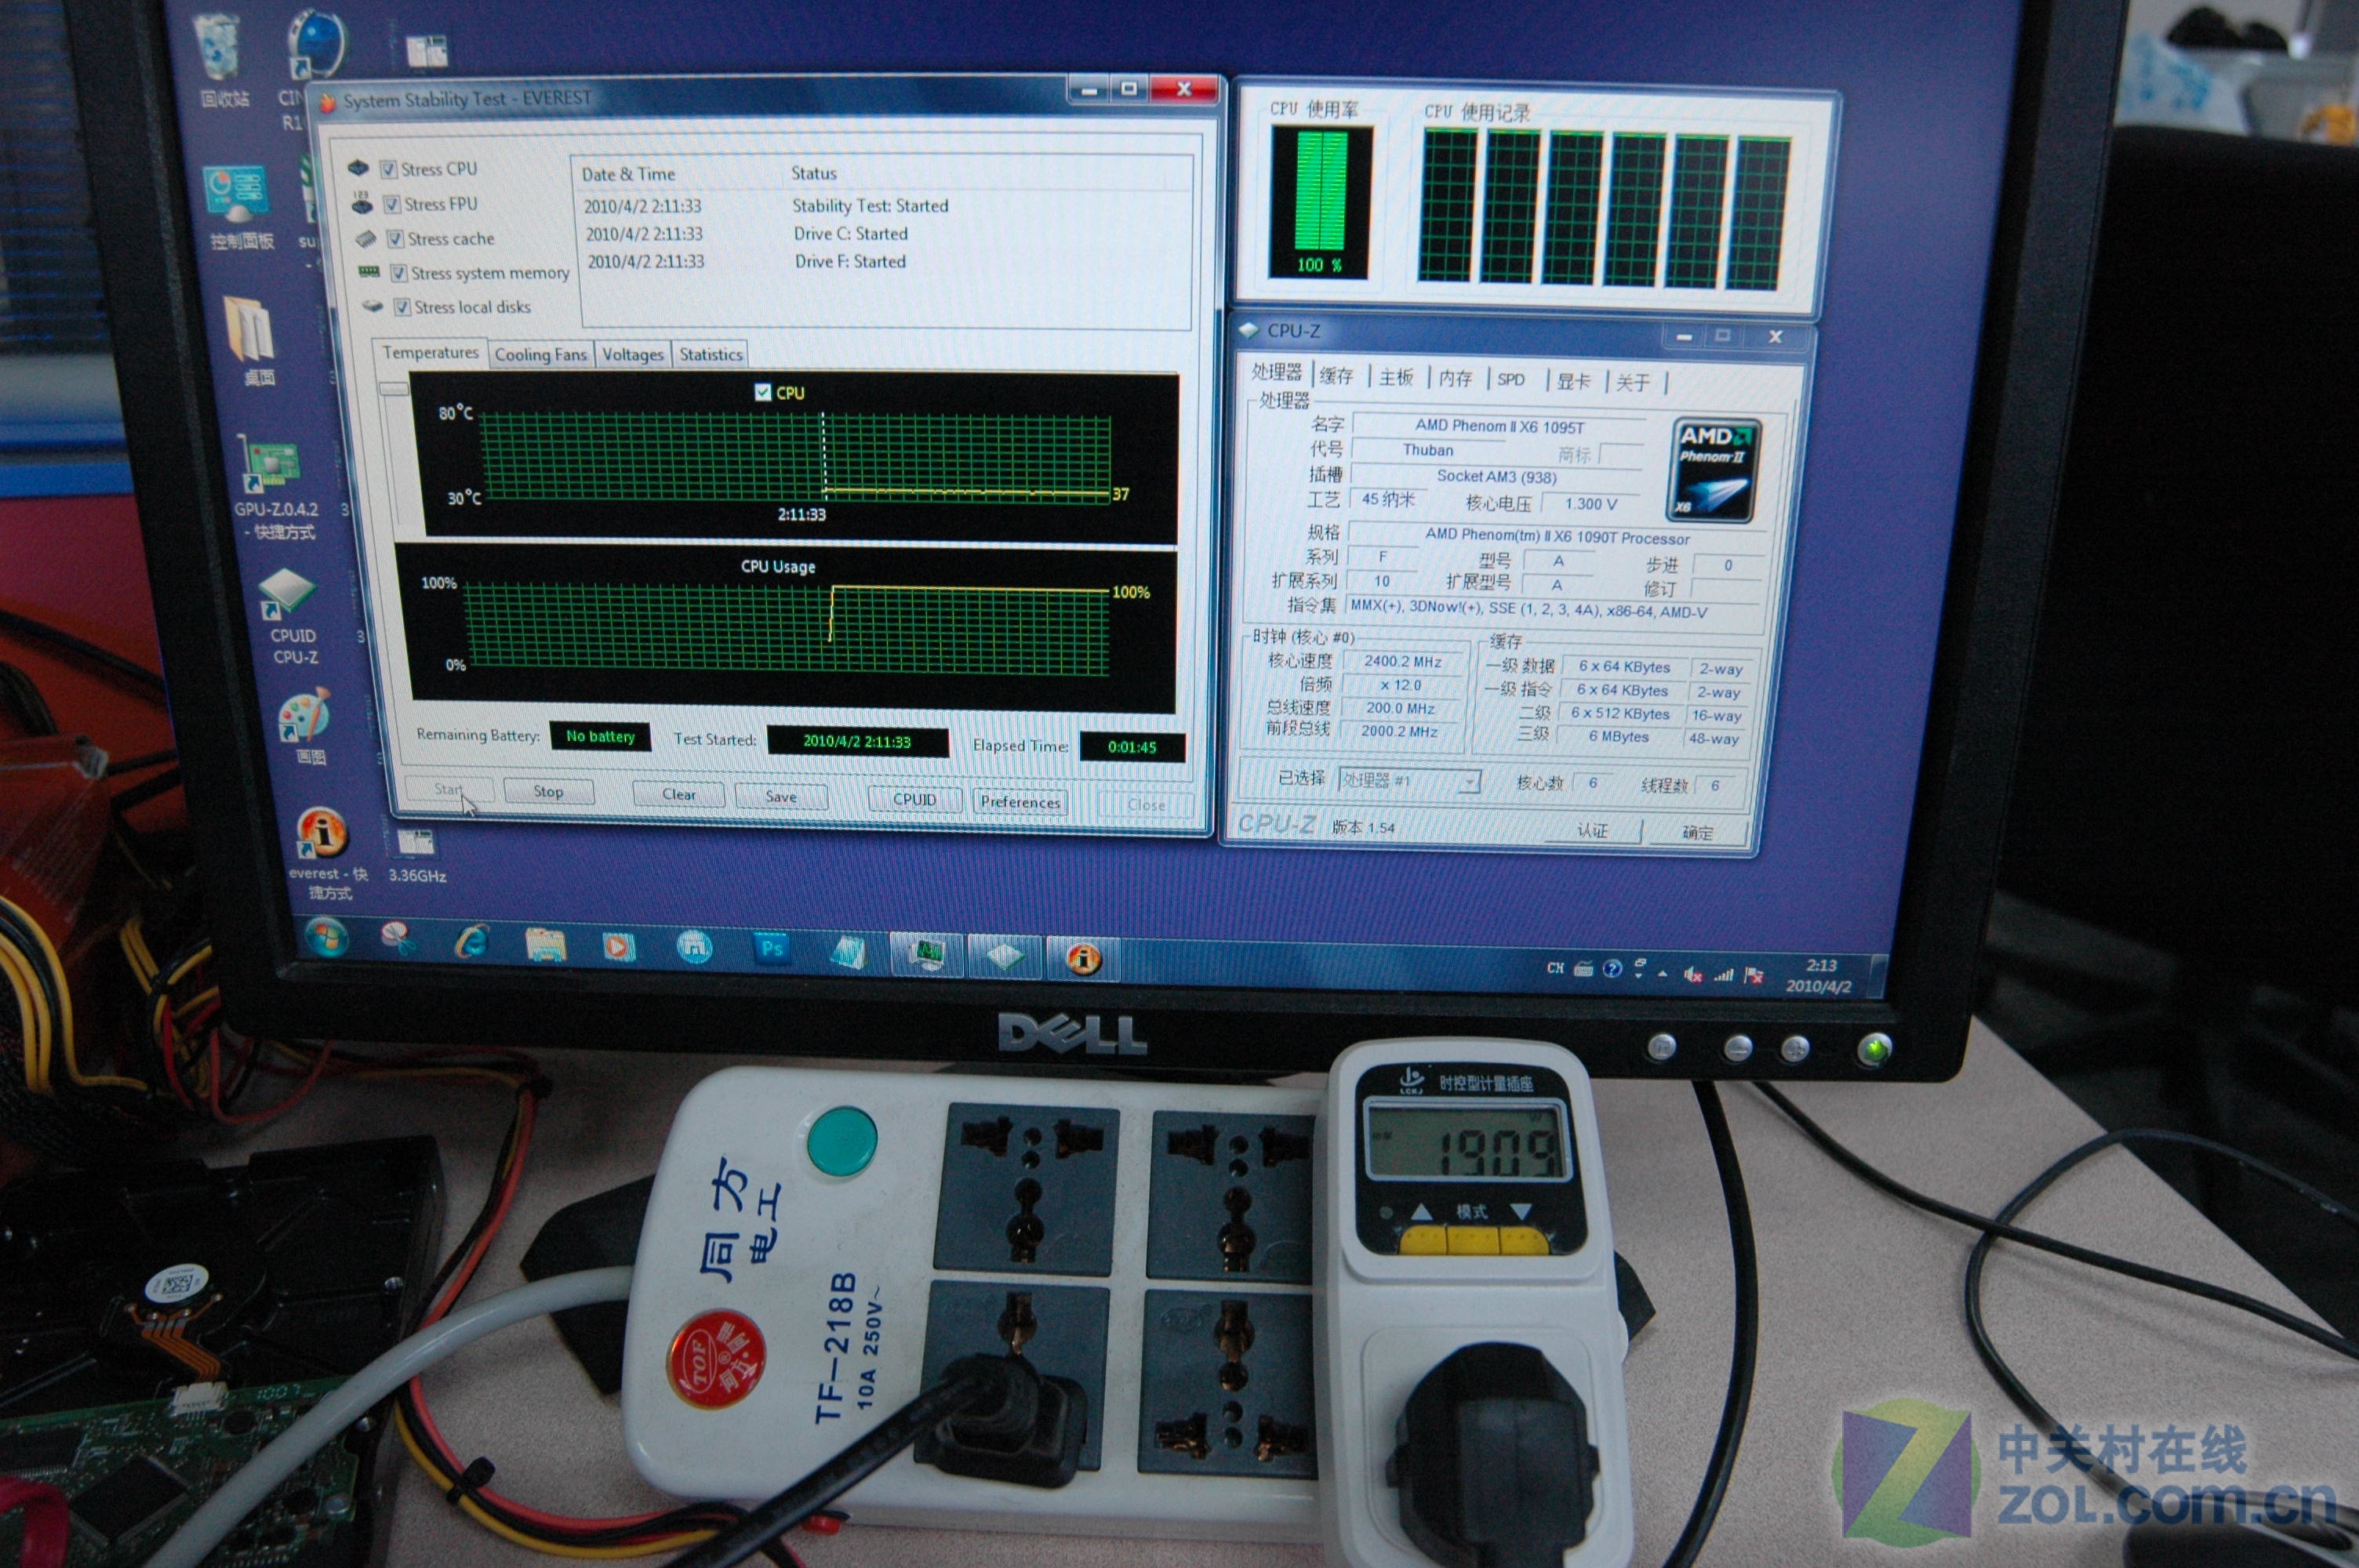Select the 'Drive C: Started' log row
Screen dimensions: 2359x1568
[884, 233]
